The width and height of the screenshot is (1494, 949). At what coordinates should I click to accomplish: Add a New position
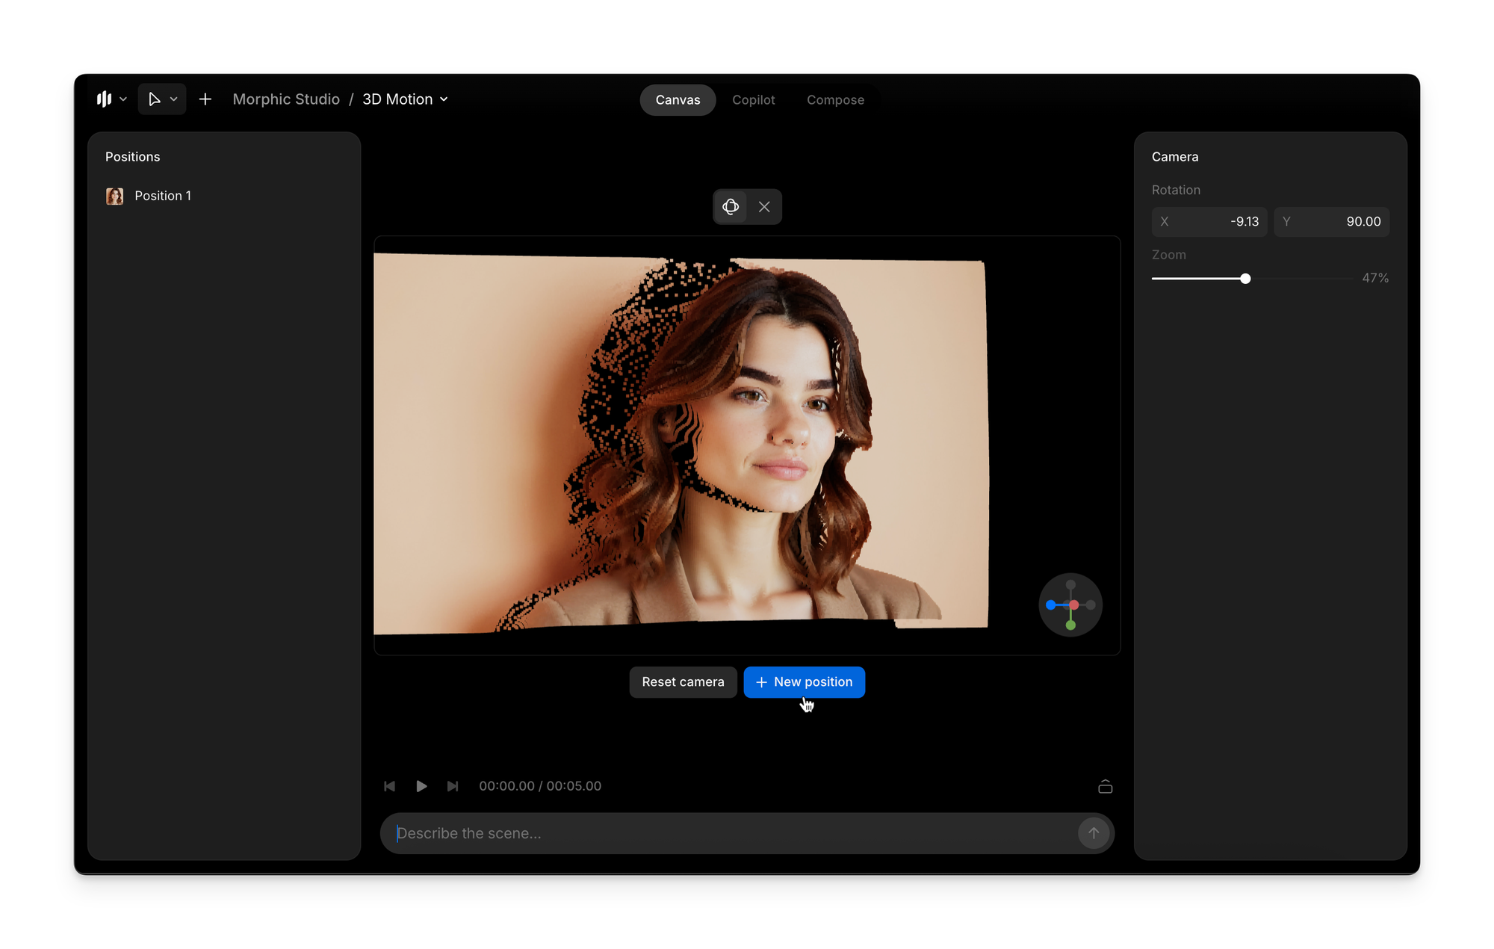tap(804, 682)
